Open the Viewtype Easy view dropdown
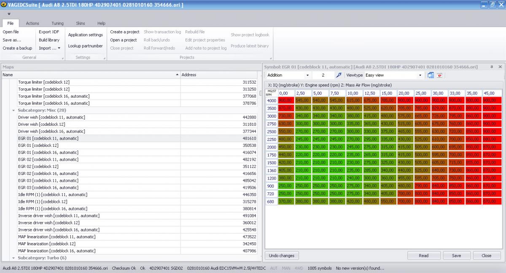This screenshot has width=506, height=273. (x=420, y=75)
